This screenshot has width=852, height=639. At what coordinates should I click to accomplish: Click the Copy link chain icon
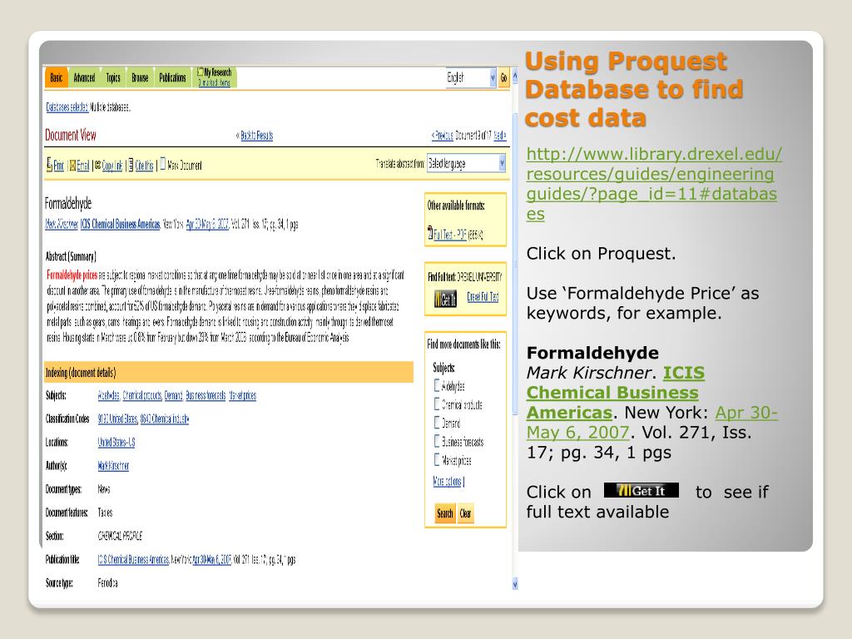click(x=98, y=166)
